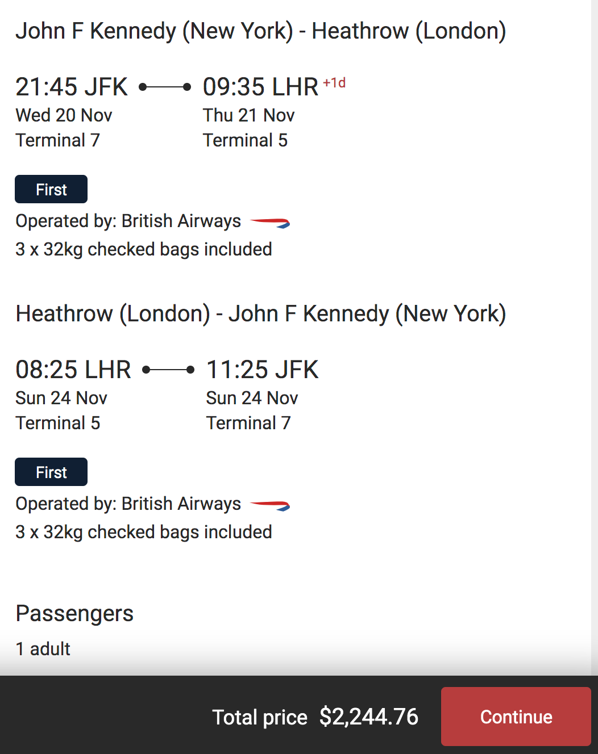The width and height of the screenshot is (598, 754).
Task: Click the 11:25 JFK arrival time
Action: 262,370
